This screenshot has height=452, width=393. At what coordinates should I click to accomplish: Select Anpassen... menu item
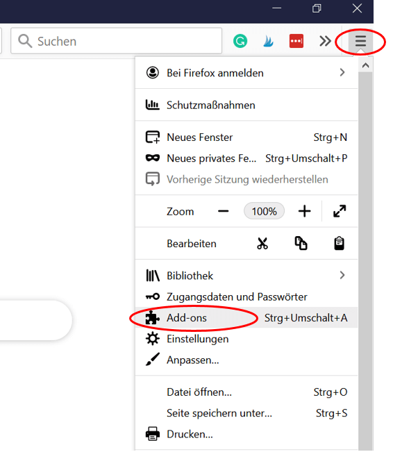pos(246,360)
